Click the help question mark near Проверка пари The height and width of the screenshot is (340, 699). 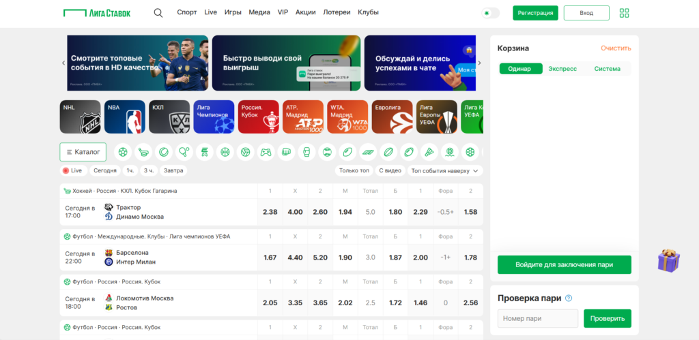click(x=569, y=298)
